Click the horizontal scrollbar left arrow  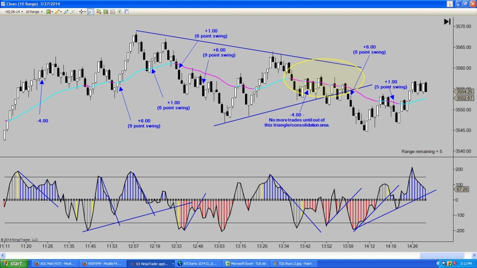(x=3, y=255)
